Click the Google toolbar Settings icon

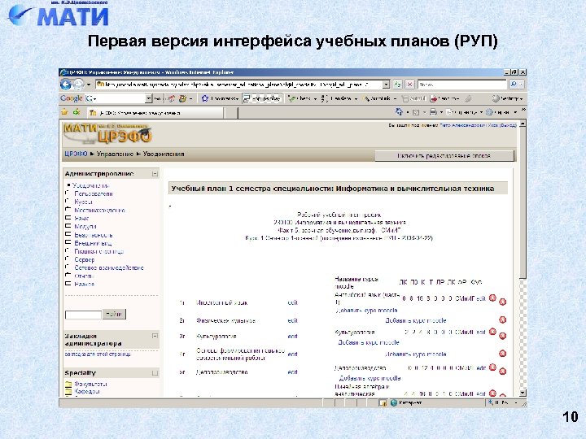click(495, 98)
